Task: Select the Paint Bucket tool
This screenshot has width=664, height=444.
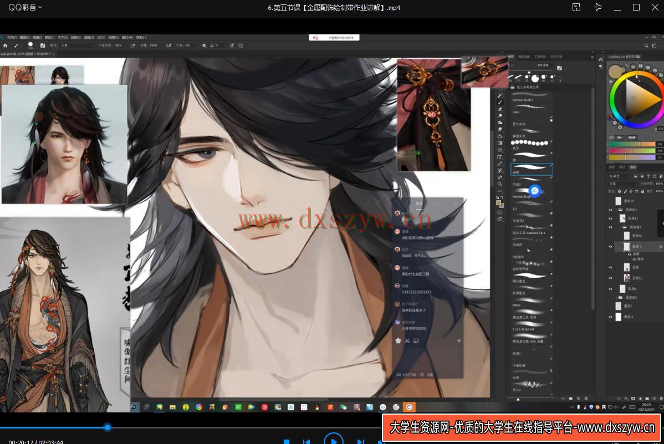Action: (500, 136)
